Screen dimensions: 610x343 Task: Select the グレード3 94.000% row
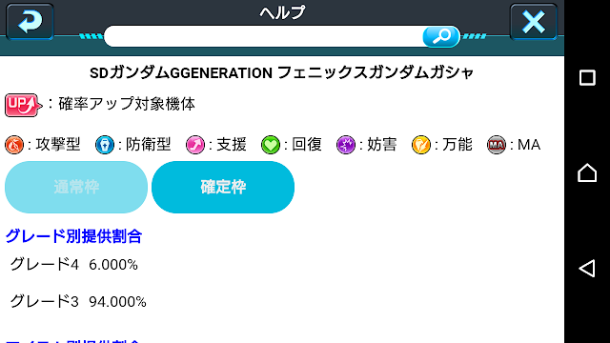(x=78, y=301)
